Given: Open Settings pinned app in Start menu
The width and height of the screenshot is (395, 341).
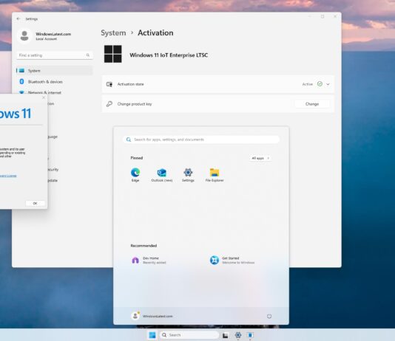Looking at the screenshot, I should click(x=188, y=175).
